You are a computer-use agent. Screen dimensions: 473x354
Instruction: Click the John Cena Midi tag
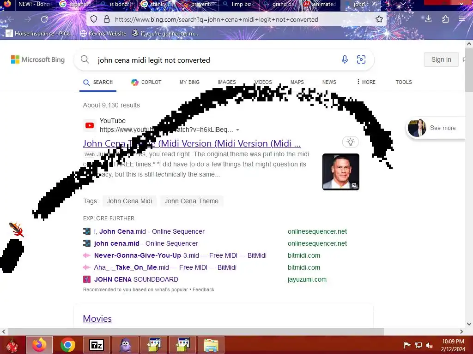pyautogui.click(x=129, y=201)
